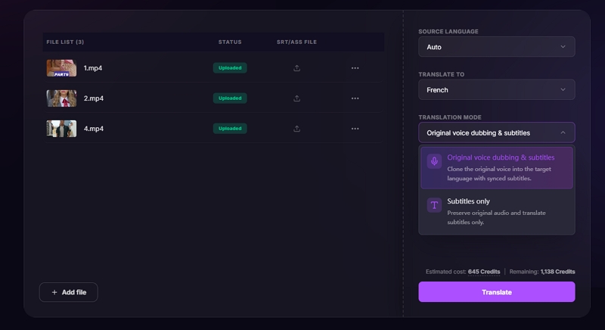Upload subtitle file for 4.mp4
Viewport: 605px width, 330px height.
pyautogui.click(x=296, y=129)
